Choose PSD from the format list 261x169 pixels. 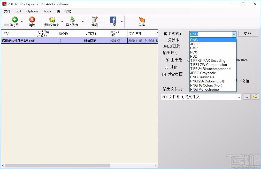point(213,56)
